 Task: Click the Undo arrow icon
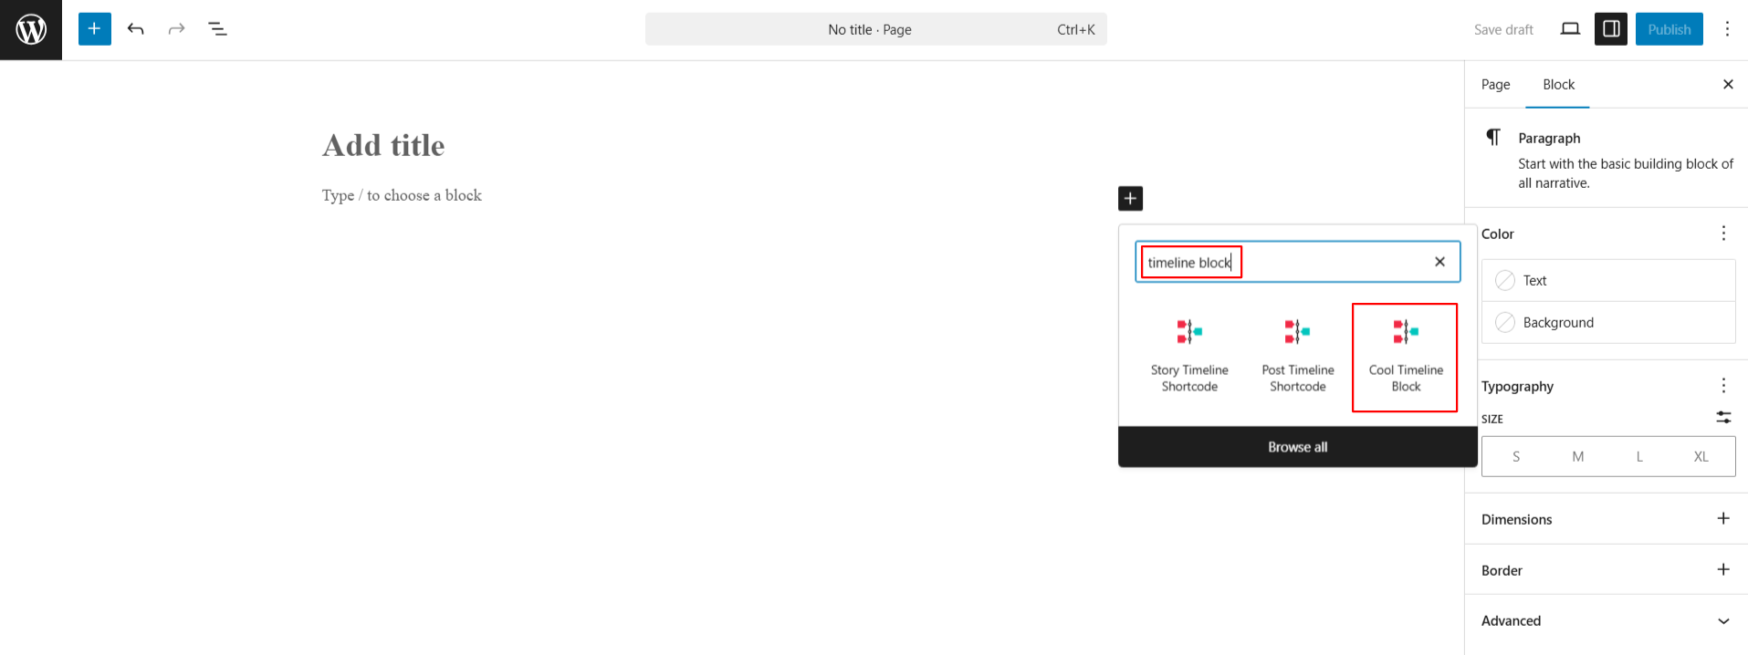[136, 29]
